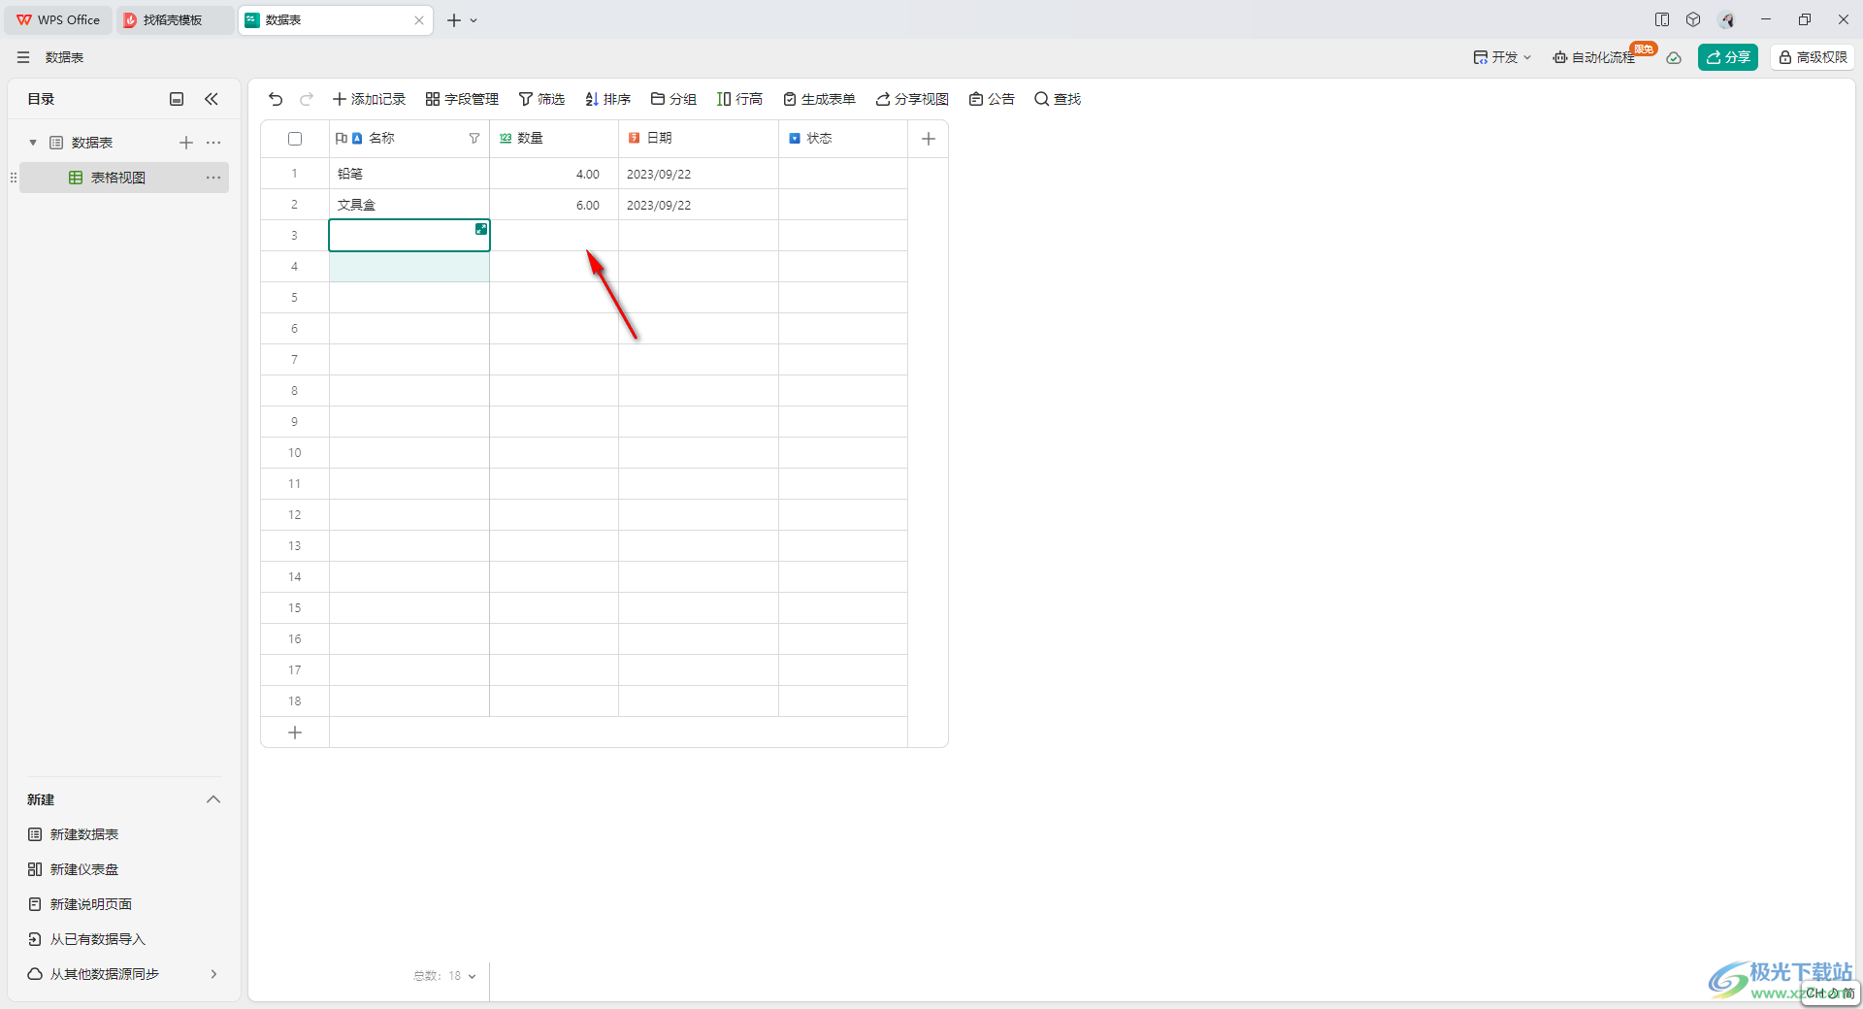Click the quantity cell 4.00

554,174
